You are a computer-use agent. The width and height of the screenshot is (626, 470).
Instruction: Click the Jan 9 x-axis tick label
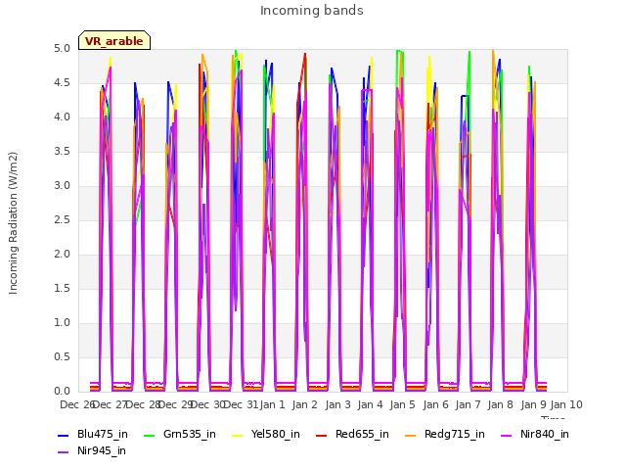pyautogui.click(x=533, y=404)
